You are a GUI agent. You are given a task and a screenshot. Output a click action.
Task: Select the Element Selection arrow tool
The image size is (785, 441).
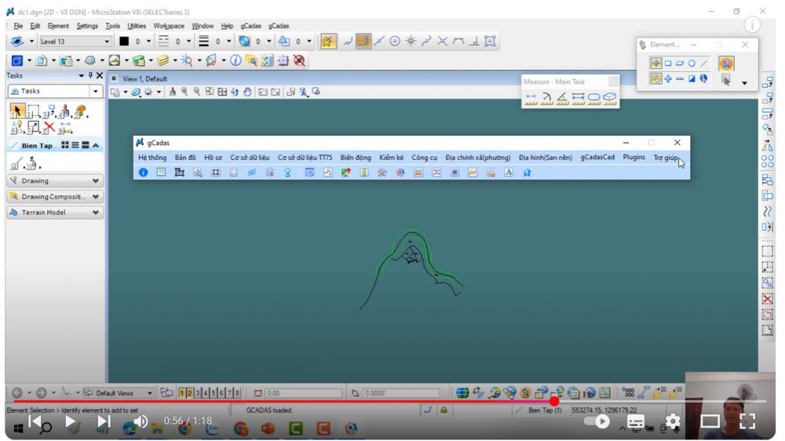(16, 111)
